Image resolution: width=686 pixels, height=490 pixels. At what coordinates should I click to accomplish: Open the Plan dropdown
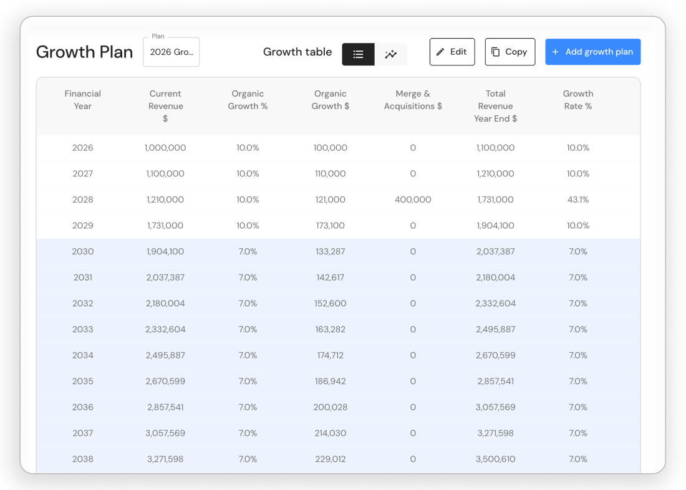pyautogui.click(x=171, y=52)
